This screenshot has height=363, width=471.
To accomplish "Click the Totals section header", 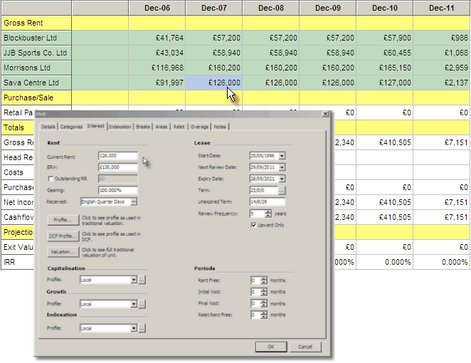I will [x=18, y=127].
